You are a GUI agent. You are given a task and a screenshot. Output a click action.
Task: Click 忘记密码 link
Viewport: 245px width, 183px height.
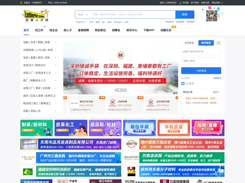(185, 78)
